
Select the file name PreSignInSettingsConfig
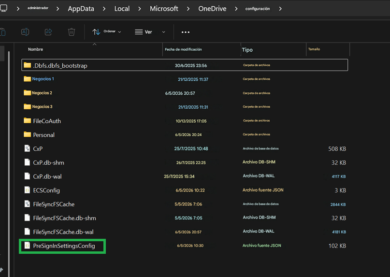(64, 246)
